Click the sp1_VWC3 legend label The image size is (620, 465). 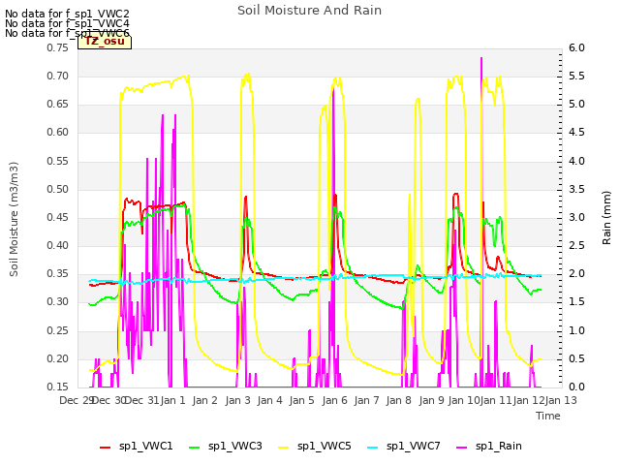point(234,447)
